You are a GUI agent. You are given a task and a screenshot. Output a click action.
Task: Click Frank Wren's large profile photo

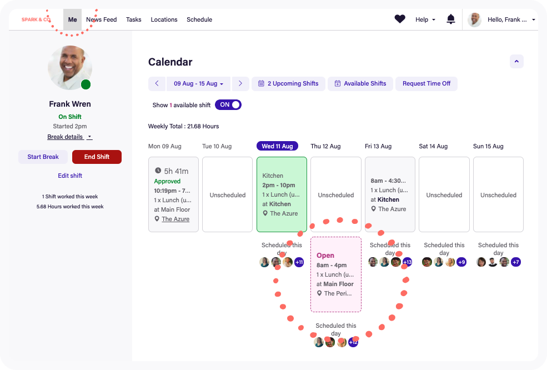[69, 68]
